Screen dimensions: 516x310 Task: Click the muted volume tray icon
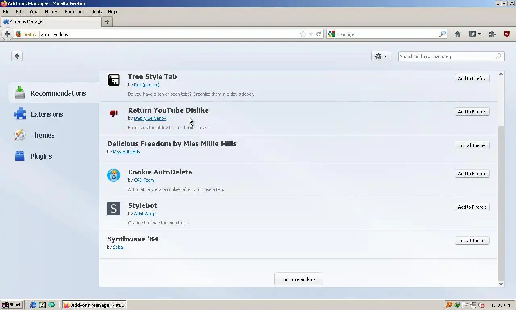[481, 305]
